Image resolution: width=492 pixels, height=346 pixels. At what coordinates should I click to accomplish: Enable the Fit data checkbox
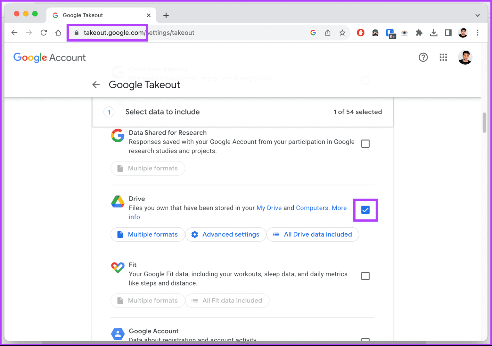click(x=365, y=276)
